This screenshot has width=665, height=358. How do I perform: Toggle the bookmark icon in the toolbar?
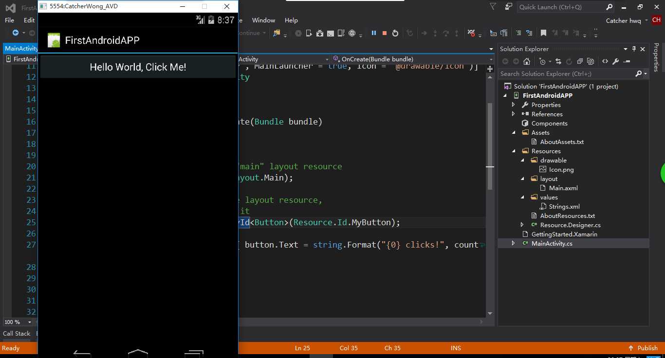pos(543,33)
